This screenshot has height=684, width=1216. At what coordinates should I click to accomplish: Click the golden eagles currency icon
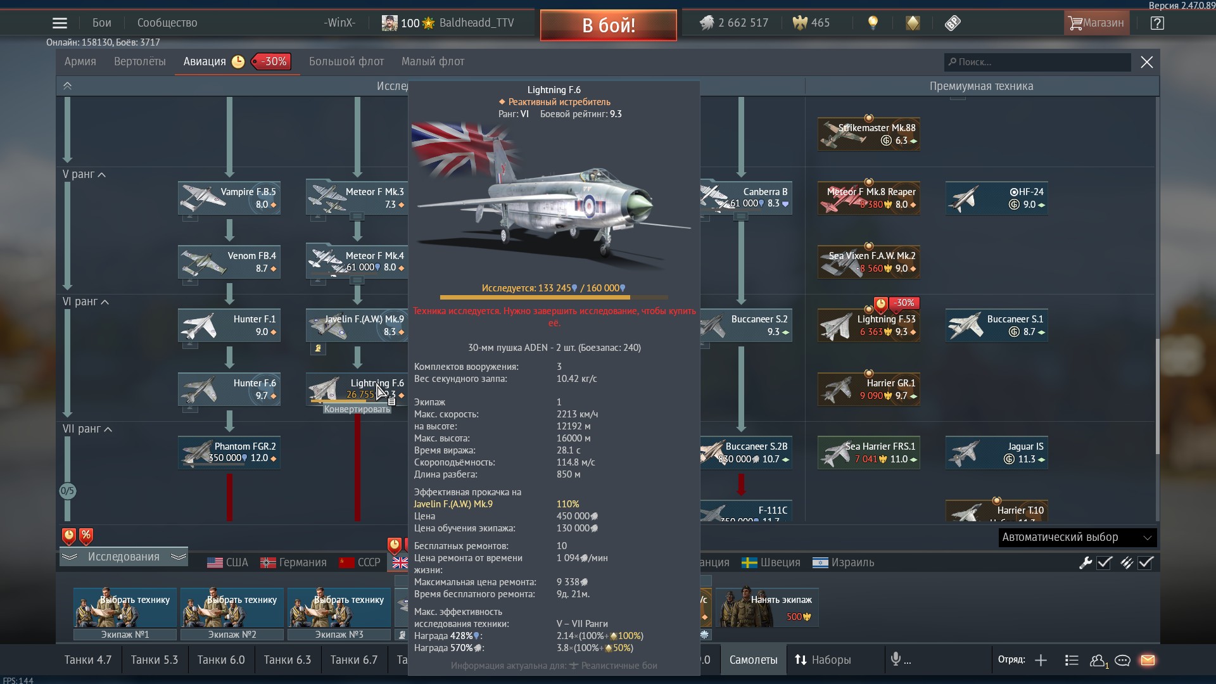(800, 23)
